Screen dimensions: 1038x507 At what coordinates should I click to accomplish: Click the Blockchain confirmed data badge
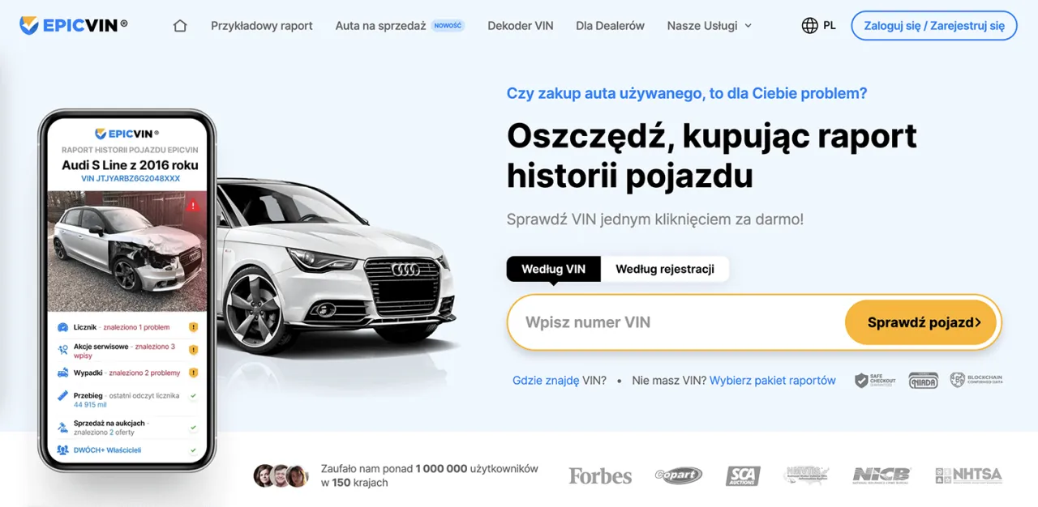coord(976,380)
